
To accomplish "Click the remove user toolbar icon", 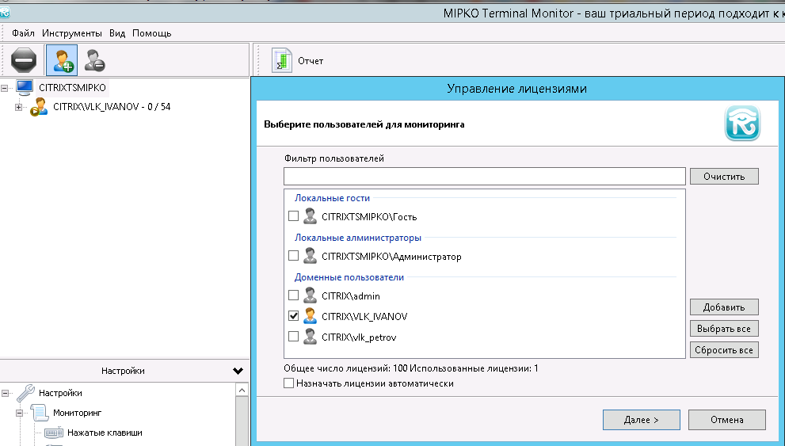I will (95, 60).
